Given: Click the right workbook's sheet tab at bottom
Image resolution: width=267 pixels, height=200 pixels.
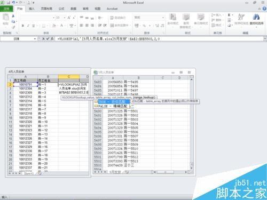Looking at the screenshot, I should [115, 172].
